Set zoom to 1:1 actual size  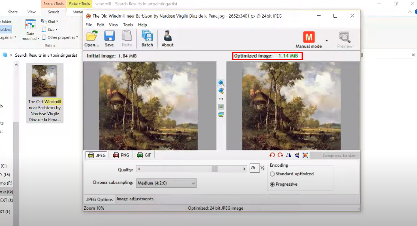221,99
